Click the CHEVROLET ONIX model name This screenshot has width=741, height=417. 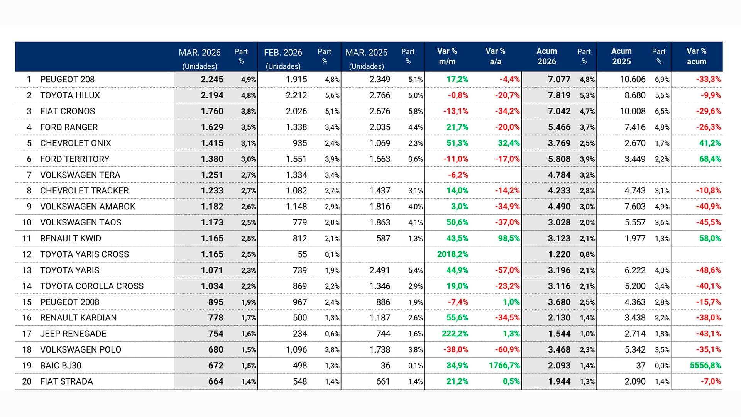[x=75, y=143]
